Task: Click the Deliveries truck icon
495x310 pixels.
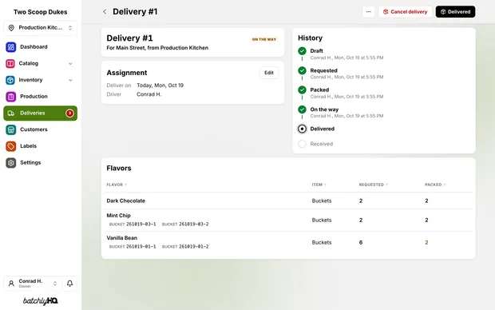Action: [10, 113]
